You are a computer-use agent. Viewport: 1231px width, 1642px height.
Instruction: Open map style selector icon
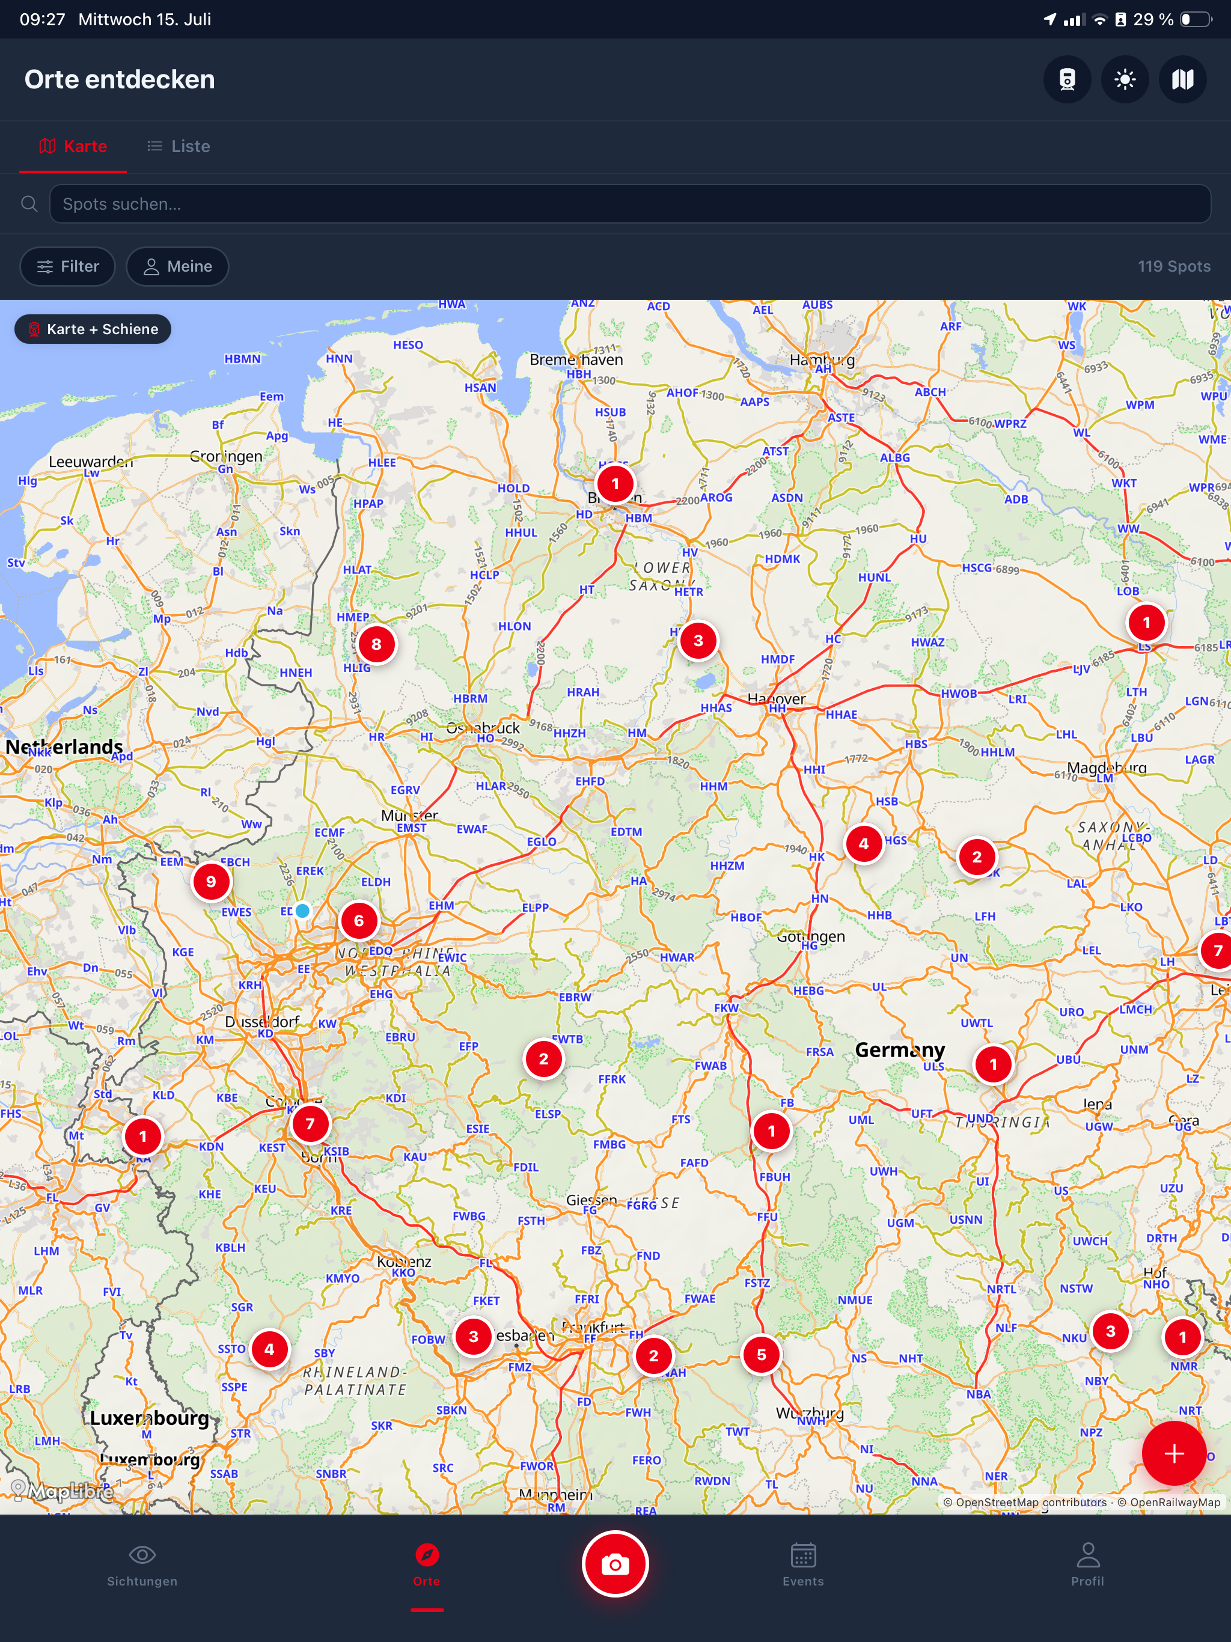click(x=1182, y=79)
